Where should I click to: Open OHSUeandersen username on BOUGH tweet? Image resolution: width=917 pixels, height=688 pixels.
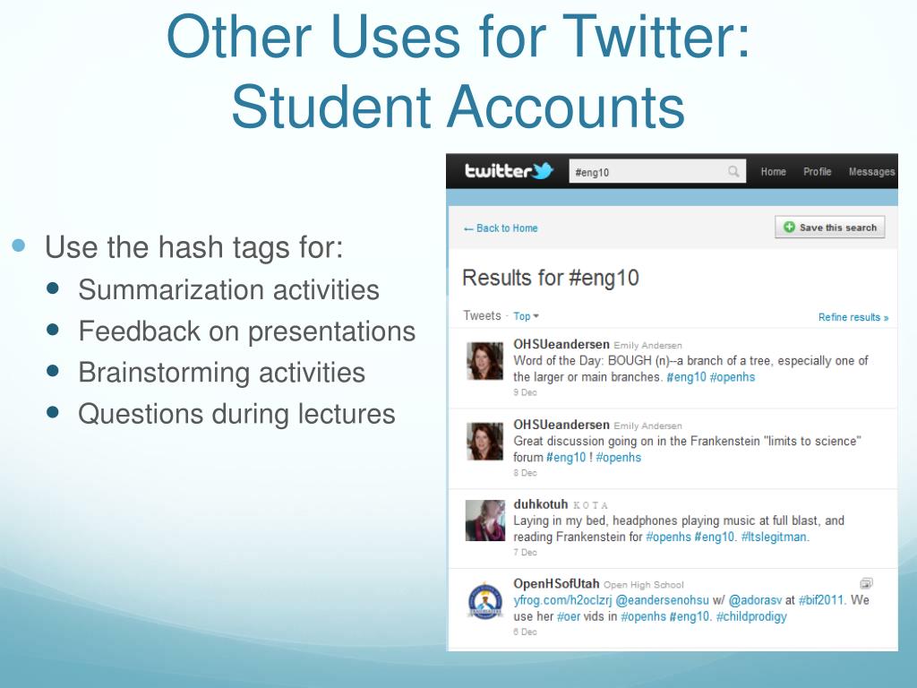(x=561, y=344)
